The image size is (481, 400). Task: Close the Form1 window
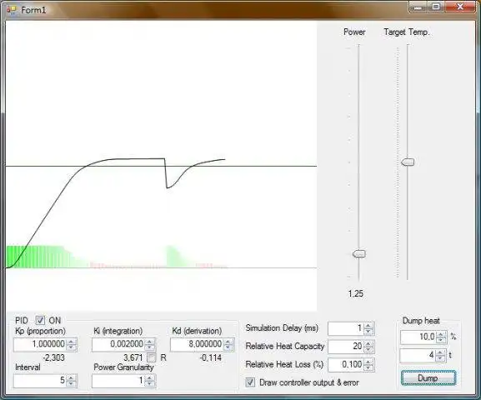point(460,7)
